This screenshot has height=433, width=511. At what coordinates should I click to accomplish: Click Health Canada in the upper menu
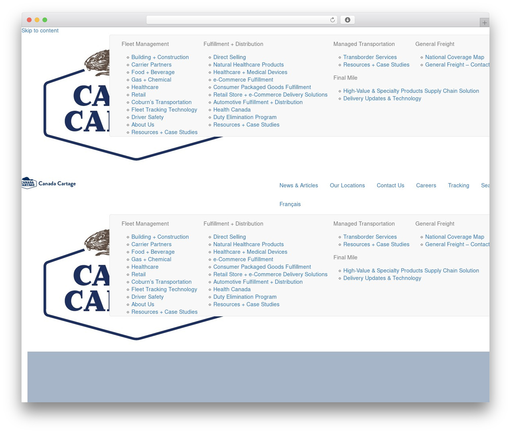point(232,110)
